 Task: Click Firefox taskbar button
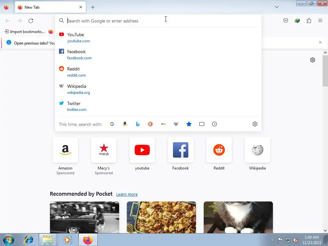(x=88, y=240)
